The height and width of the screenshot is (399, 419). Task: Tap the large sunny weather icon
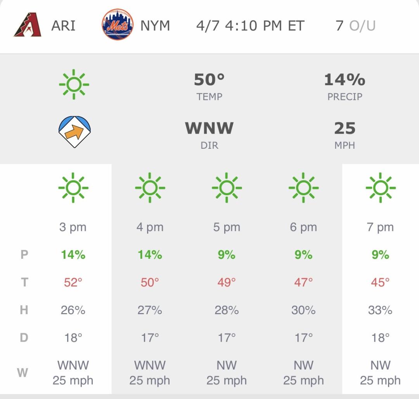(x=74, y=84)
